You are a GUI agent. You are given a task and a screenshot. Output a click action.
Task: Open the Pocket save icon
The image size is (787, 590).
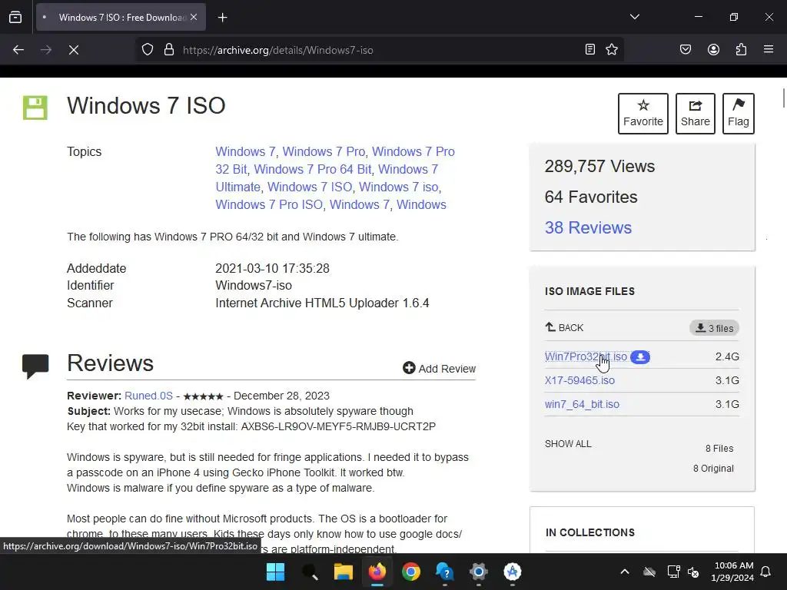click(x=686, y=49)
